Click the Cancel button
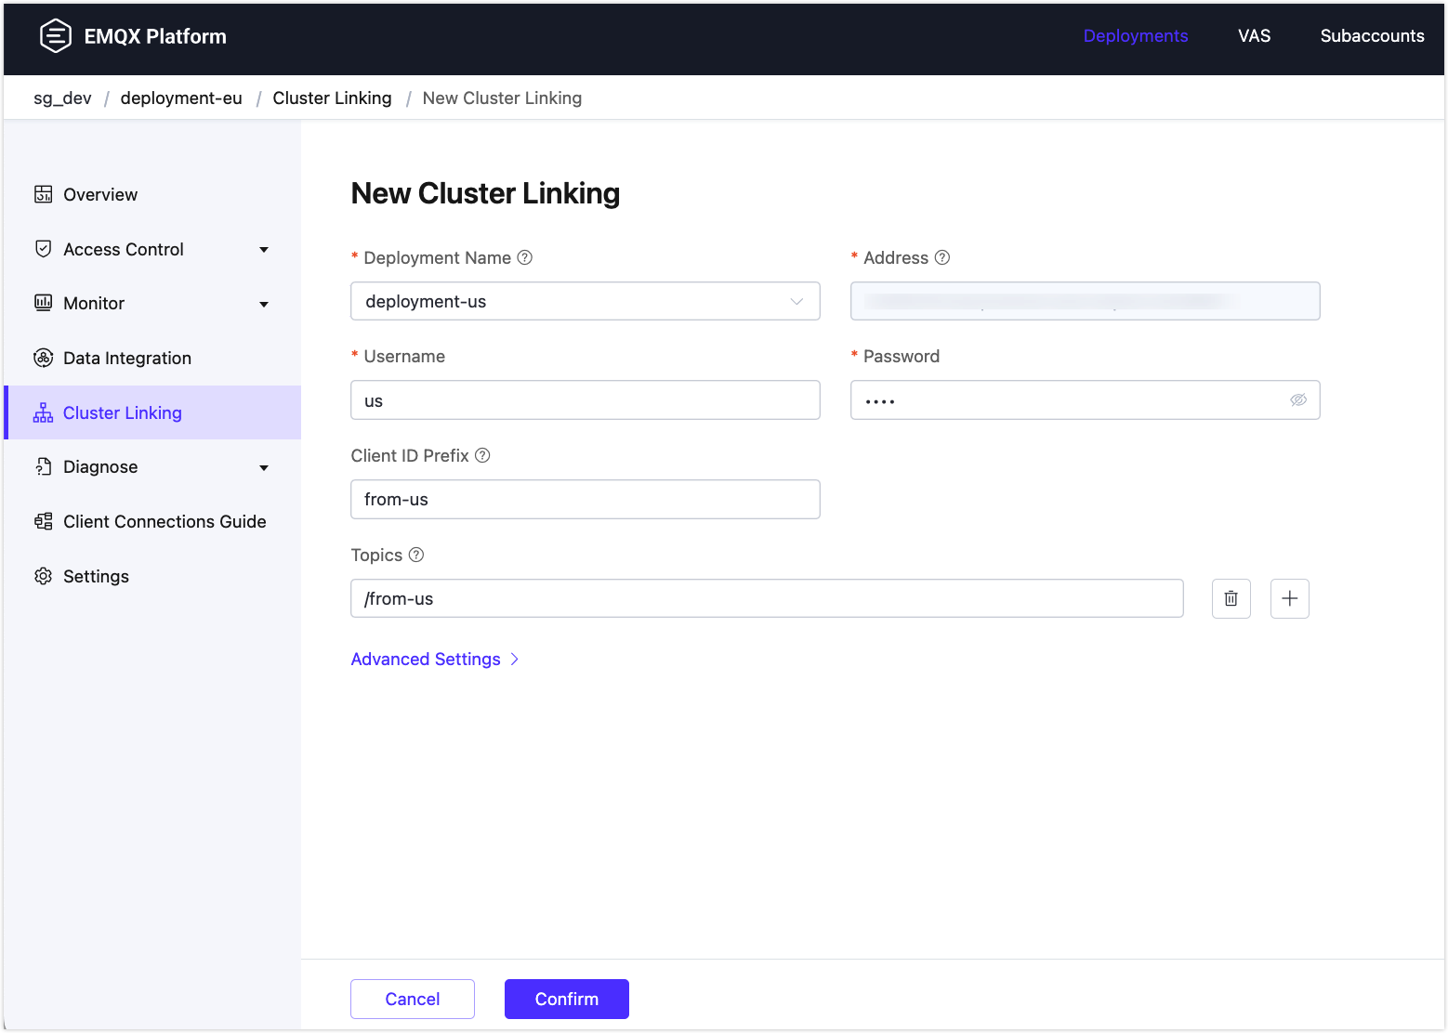 413,999
